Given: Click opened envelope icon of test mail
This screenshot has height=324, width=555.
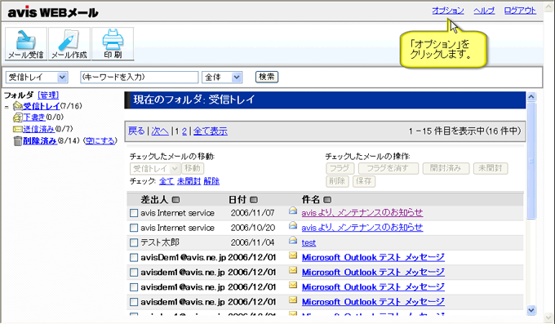Looking at the screenshot, I should click(293, 240).
